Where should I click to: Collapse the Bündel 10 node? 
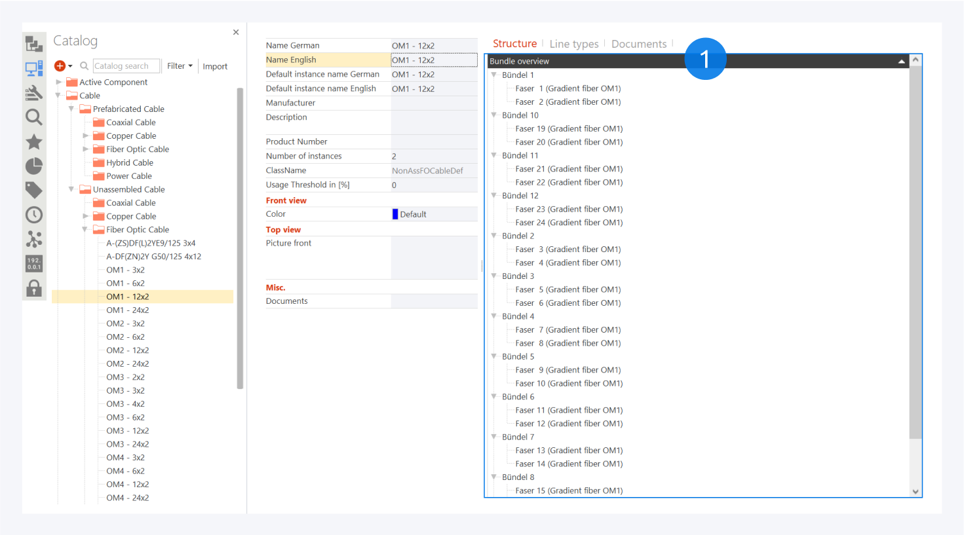494,115
